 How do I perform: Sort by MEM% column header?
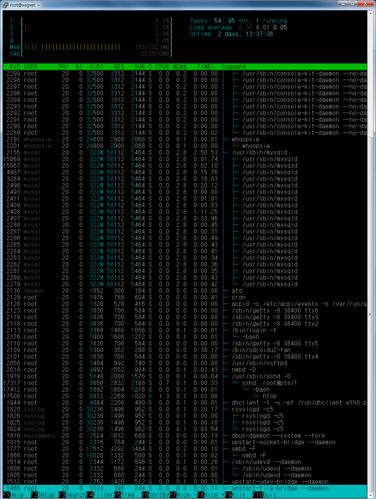(179, 67)
